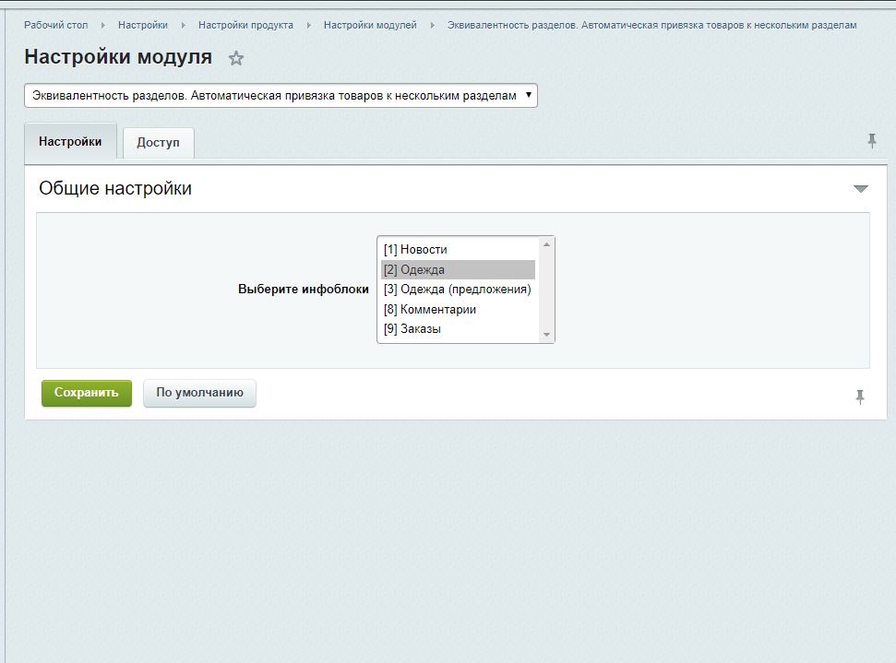Image resolution: width=896 pixels, height=663 pixels.
Task: Choose [3] Одежда (предложения) in the list
Action: [457, 290]
